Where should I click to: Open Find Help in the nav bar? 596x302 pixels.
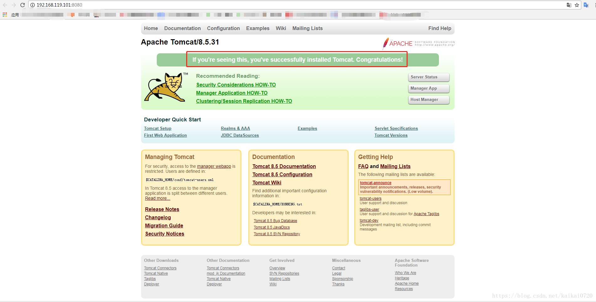[440, 28]
